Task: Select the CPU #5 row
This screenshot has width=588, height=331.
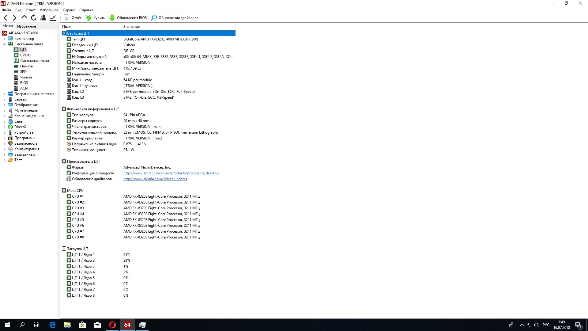Action: 148,220
